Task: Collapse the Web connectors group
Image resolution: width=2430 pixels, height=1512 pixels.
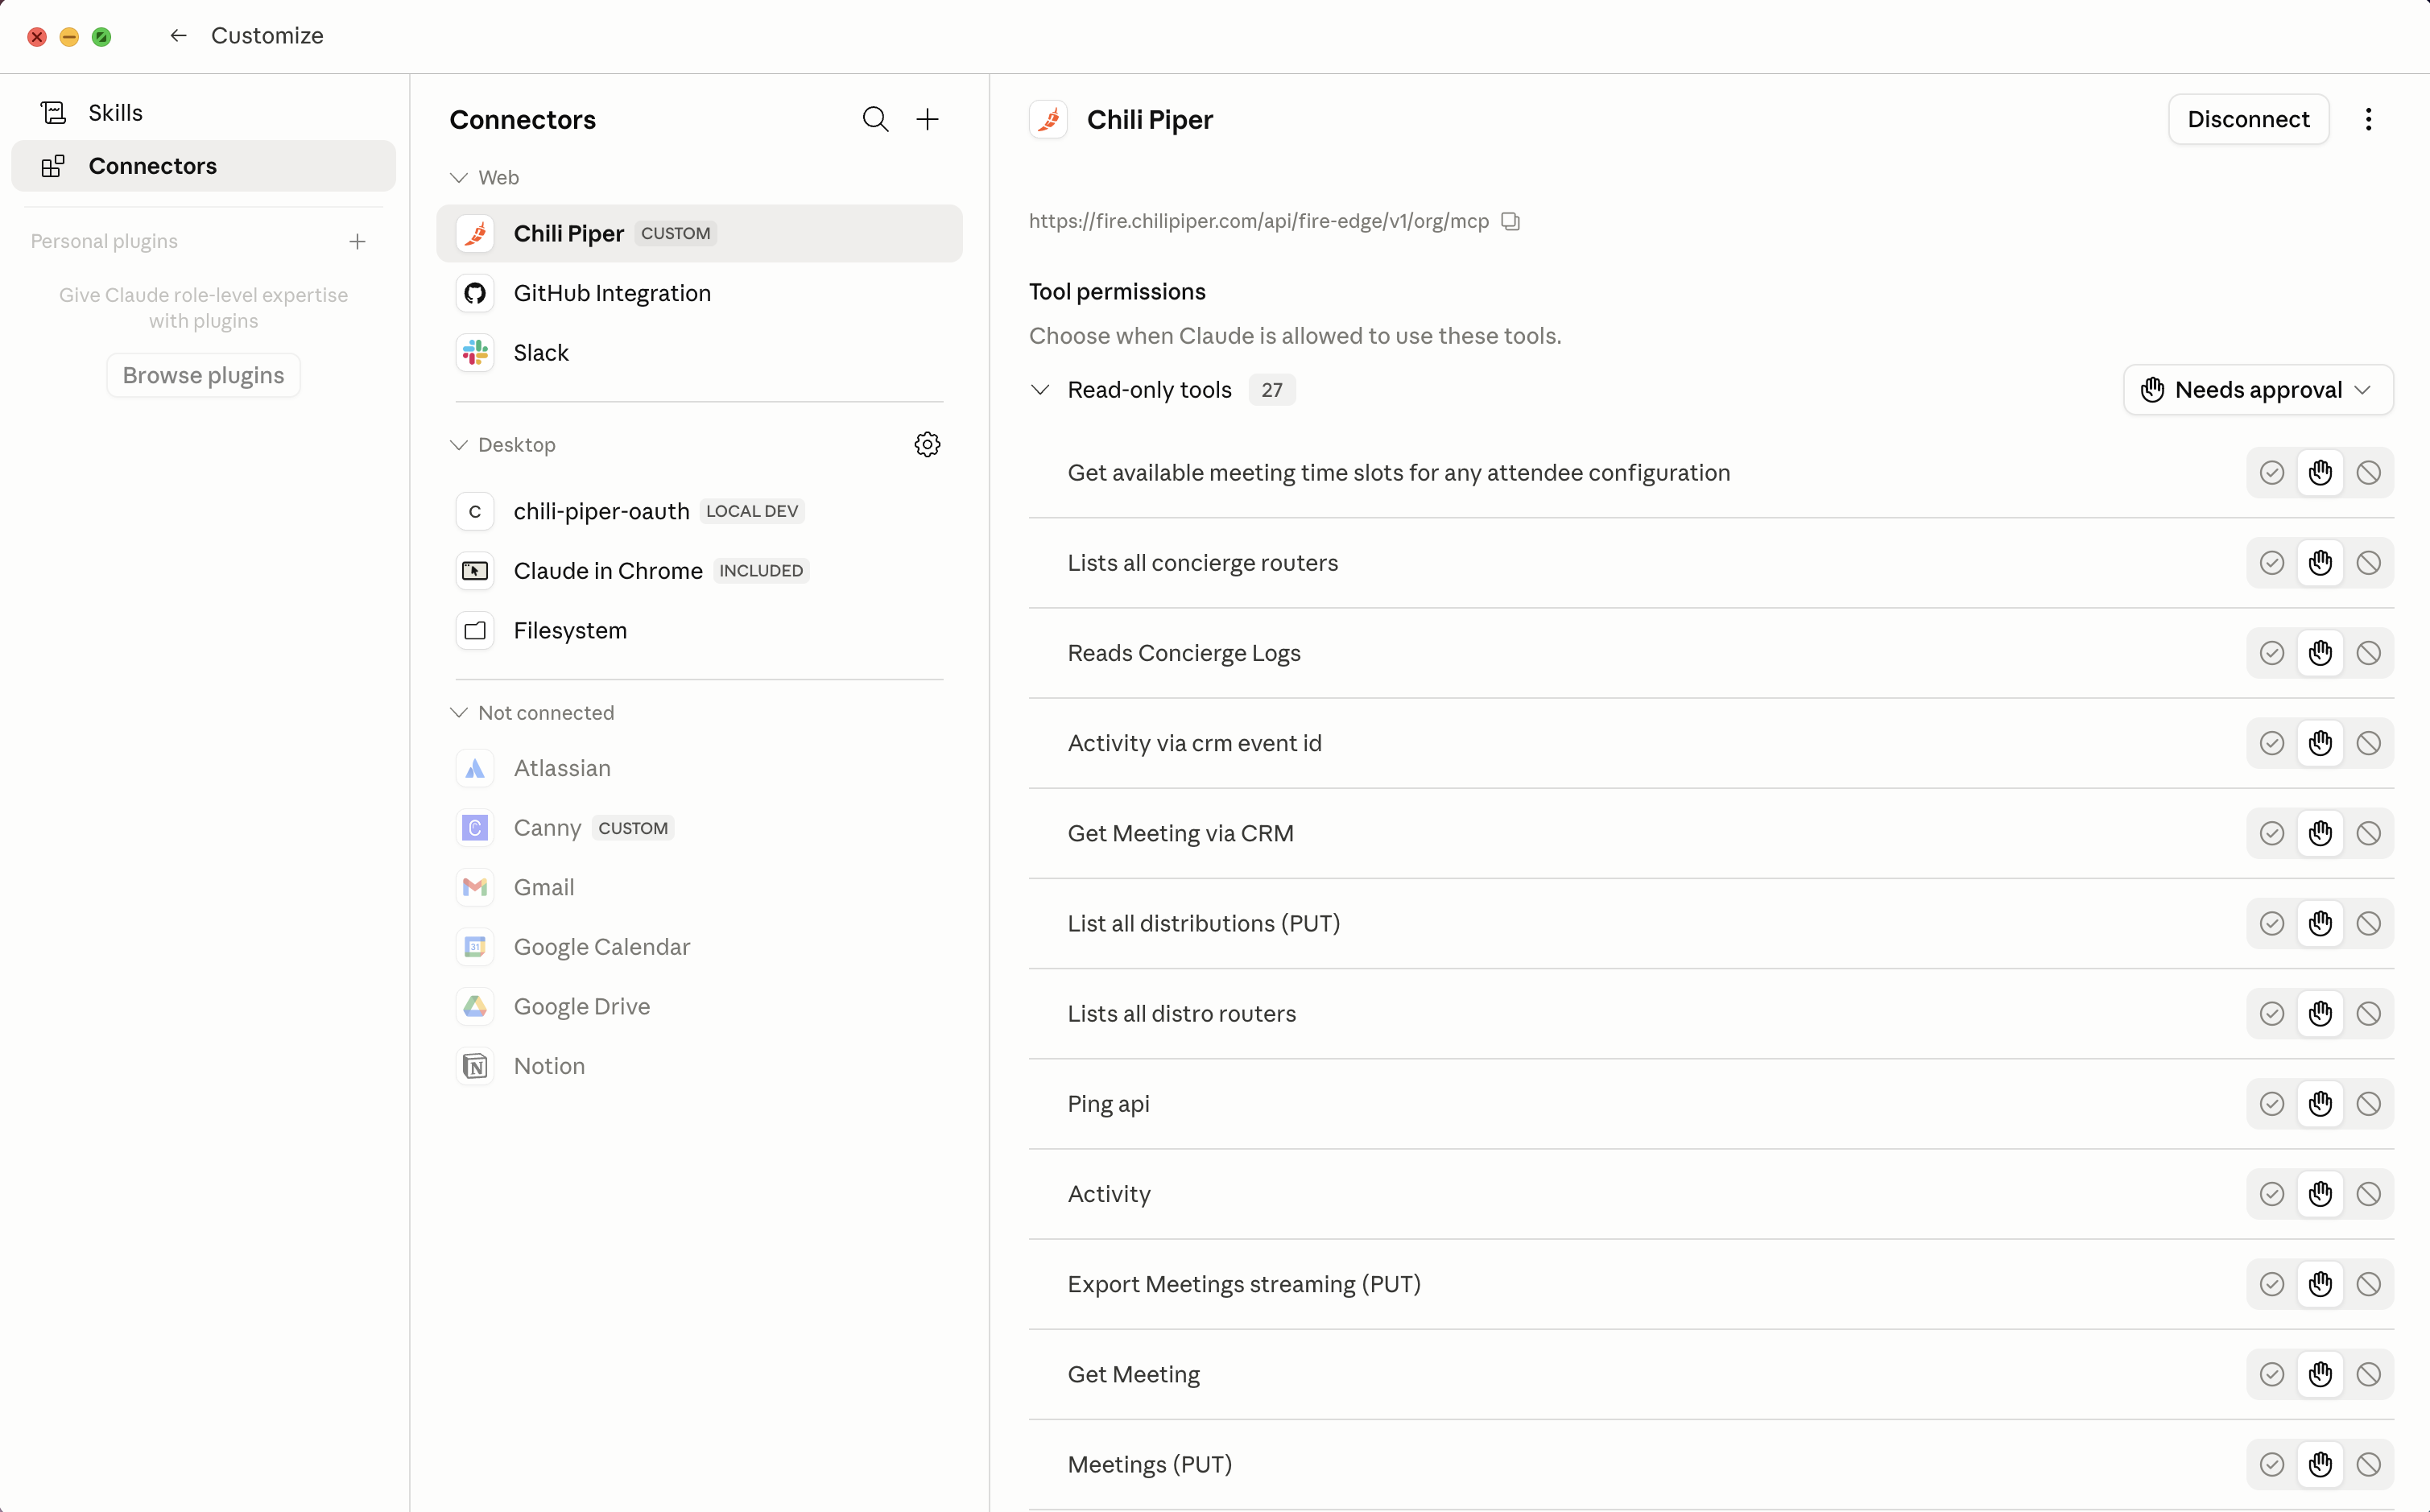Action: (x=459, y=178)
